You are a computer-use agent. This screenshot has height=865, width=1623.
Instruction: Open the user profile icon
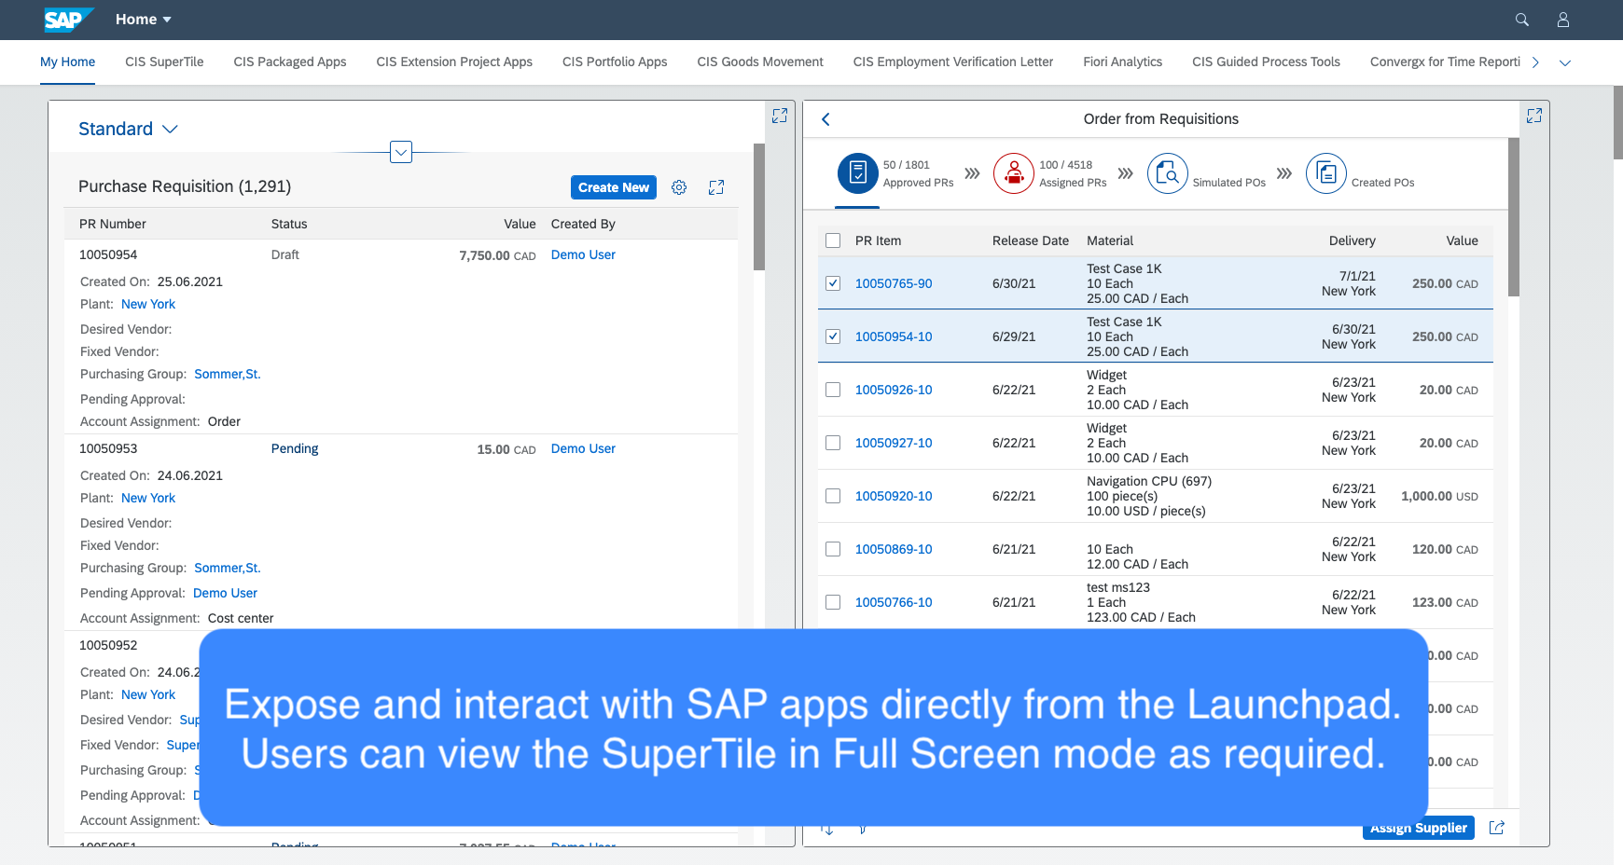(x=1563, y=20)
